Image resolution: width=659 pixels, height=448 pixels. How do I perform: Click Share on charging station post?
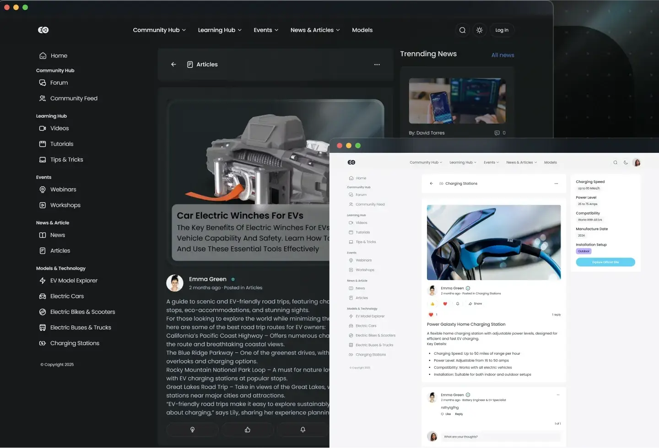pos(475,304)
